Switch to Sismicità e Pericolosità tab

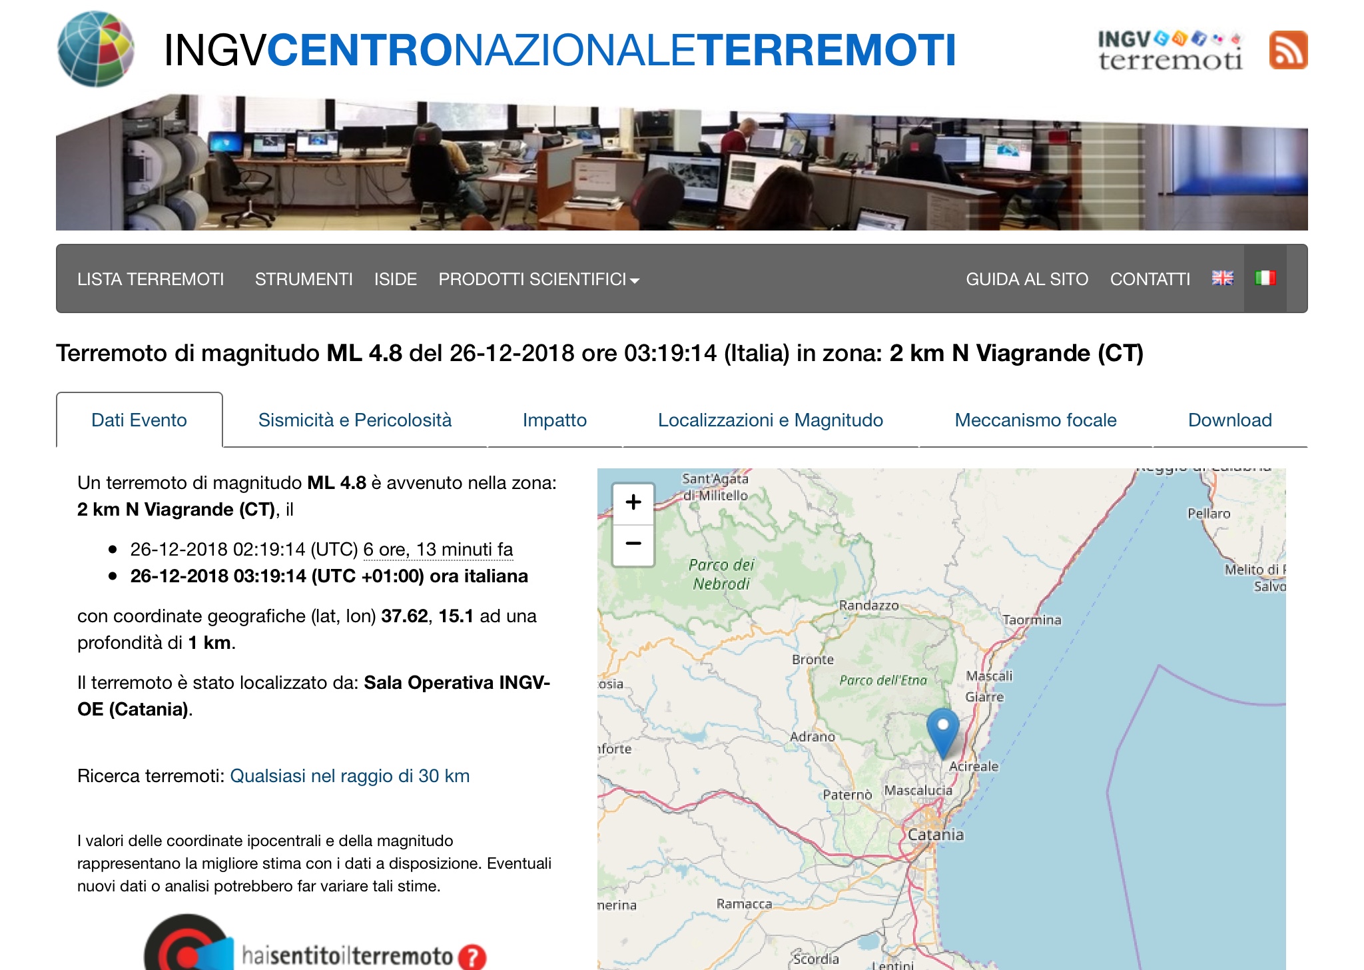click(355, 420)
